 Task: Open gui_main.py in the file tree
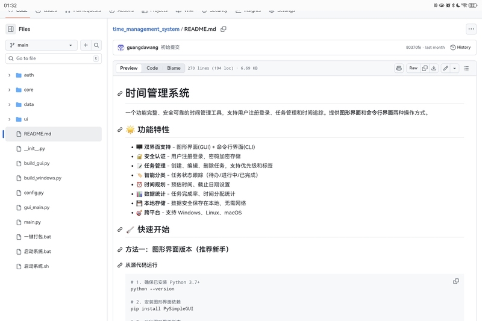37,207
